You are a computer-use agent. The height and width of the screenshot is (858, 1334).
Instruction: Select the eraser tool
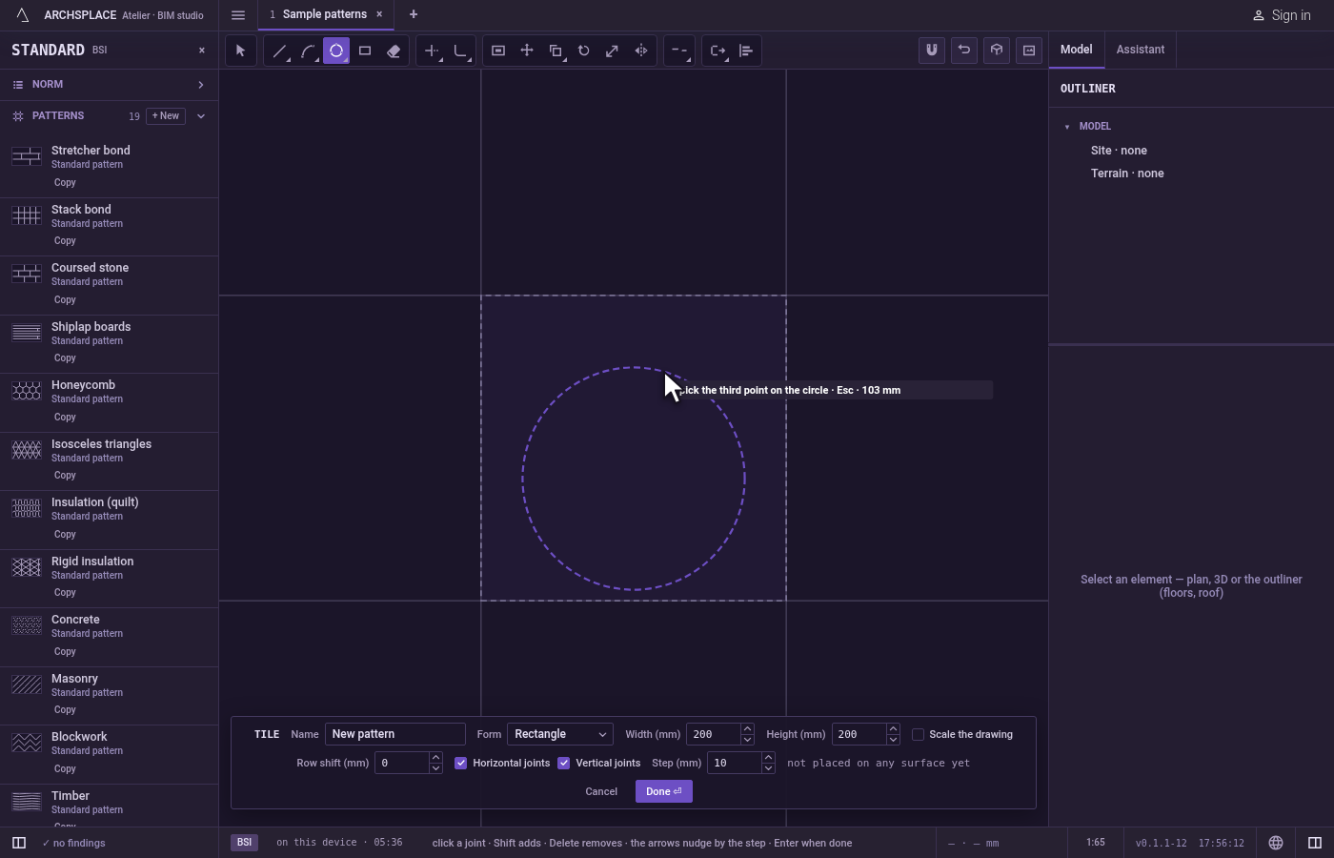394,51
